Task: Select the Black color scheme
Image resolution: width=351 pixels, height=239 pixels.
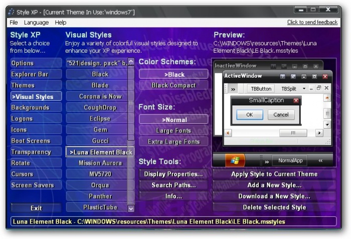Action: [x=173, y=74]
